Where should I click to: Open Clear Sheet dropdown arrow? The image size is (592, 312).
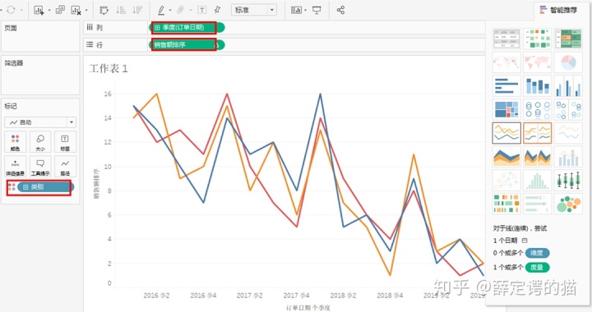pos(86,10)
